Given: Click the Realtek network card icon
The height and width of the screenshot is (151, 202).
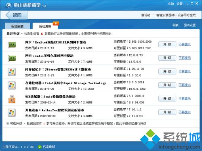Looking at the screenshot, I should pos(12,45).
